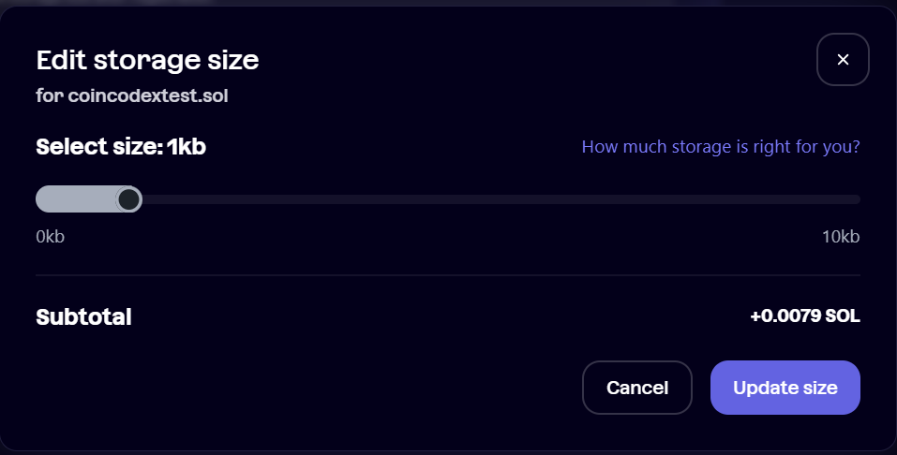
Task: Click the storage size slider handle
Action: pyautogui.click(x=129, y=199)
